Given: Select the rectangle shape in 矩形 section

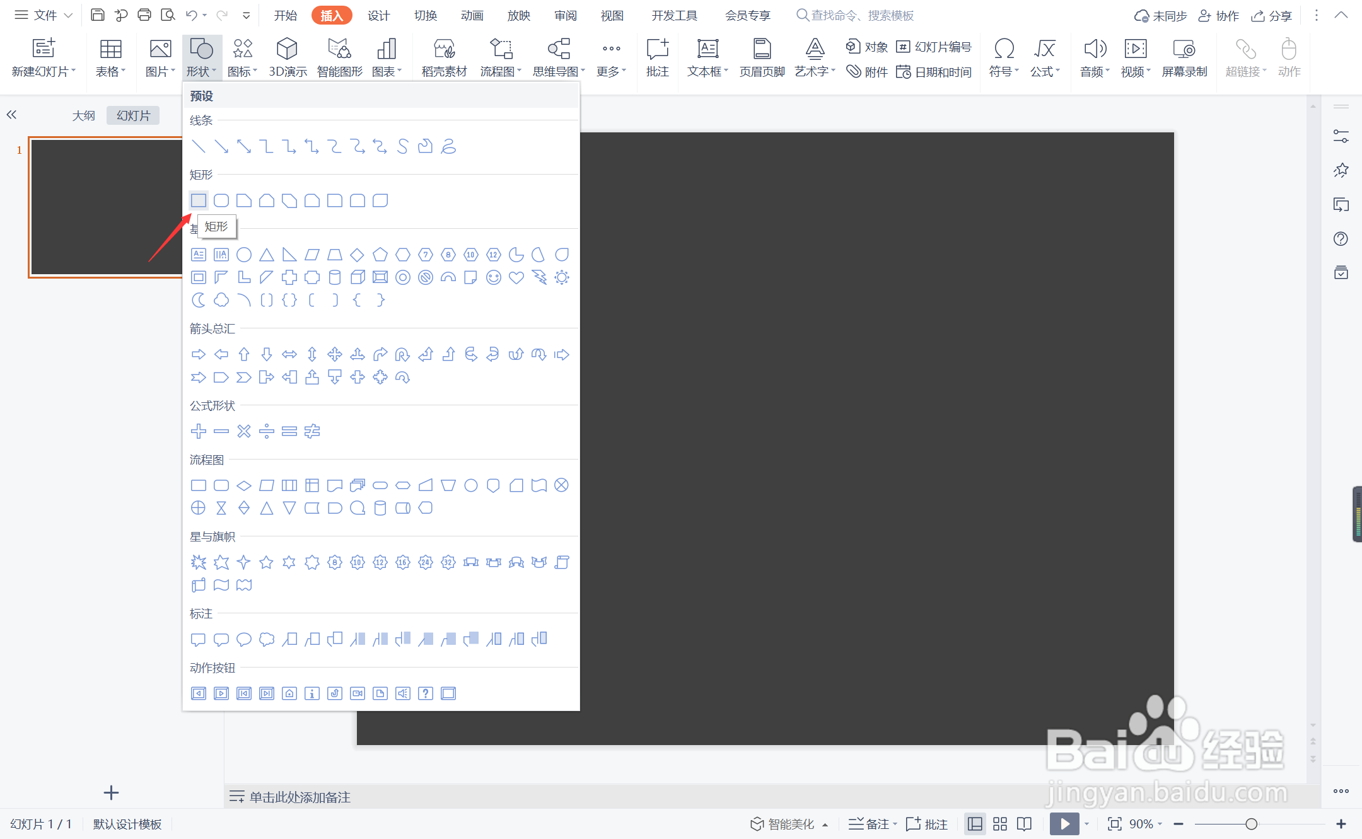Looking at the screenshot, I should [199, 200].
